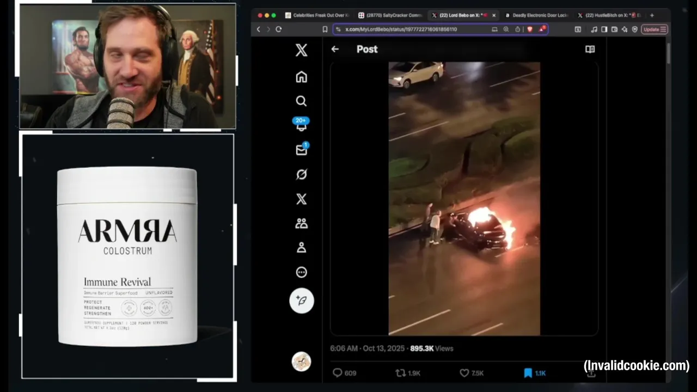
Task: Click the picture-in-picture icon in address bar
Action: coord(494,29)
